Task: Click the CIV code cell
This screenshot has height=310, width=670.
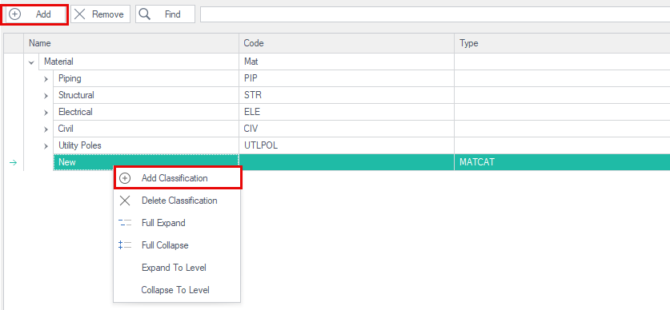Action: pos(347,129)
